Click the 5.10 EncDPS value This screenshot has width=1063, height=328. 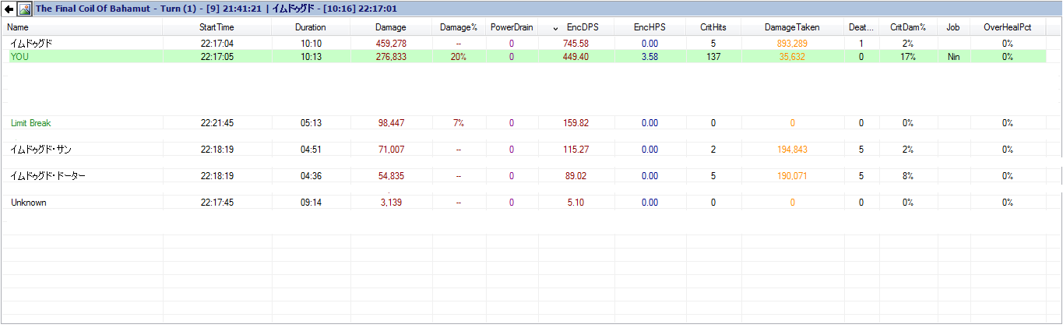pyautogui.click(x=576, y=203)
